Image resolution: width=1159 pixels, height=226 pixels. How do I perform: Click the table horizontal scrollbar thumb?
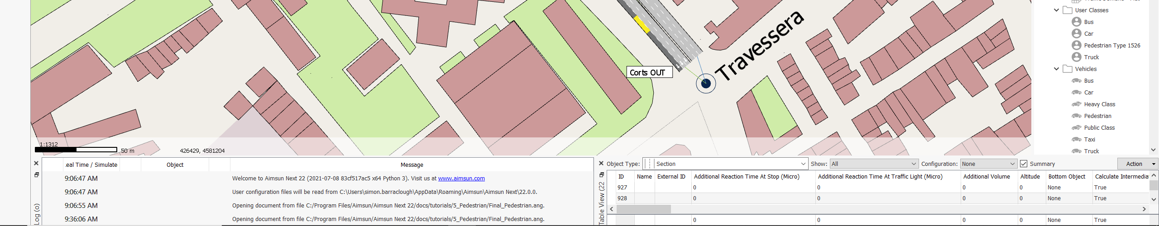click(643, 209)
